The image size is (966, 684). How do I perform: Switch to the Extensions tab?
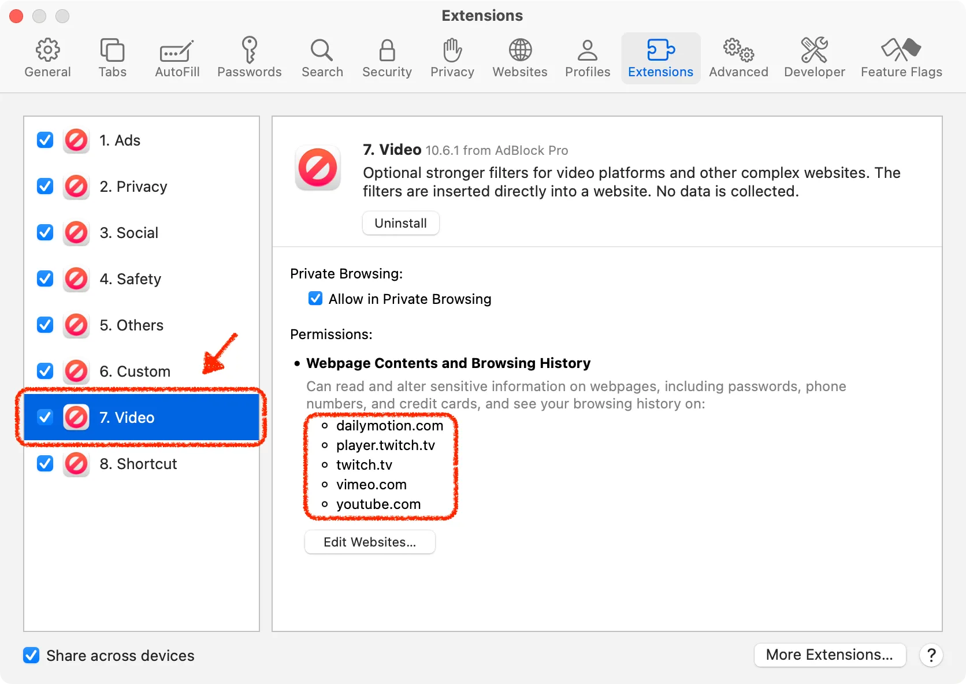660,57
